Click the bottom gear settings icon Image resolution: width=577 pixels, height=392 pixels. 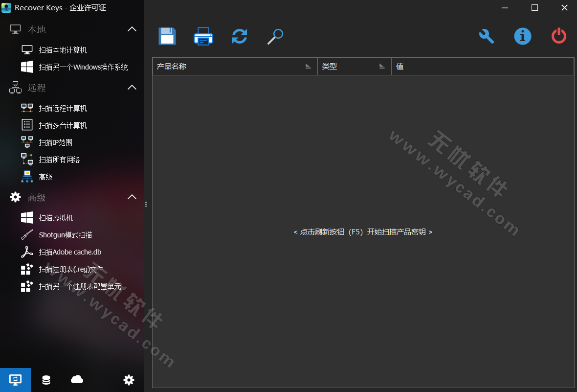pos(129,380)
